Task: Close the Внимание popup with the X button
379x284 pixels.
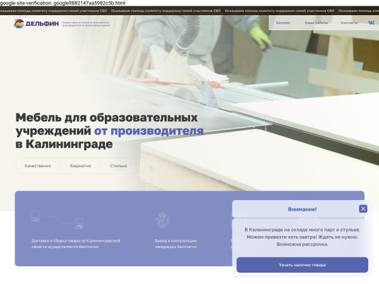Action: [x=363, y=209]
